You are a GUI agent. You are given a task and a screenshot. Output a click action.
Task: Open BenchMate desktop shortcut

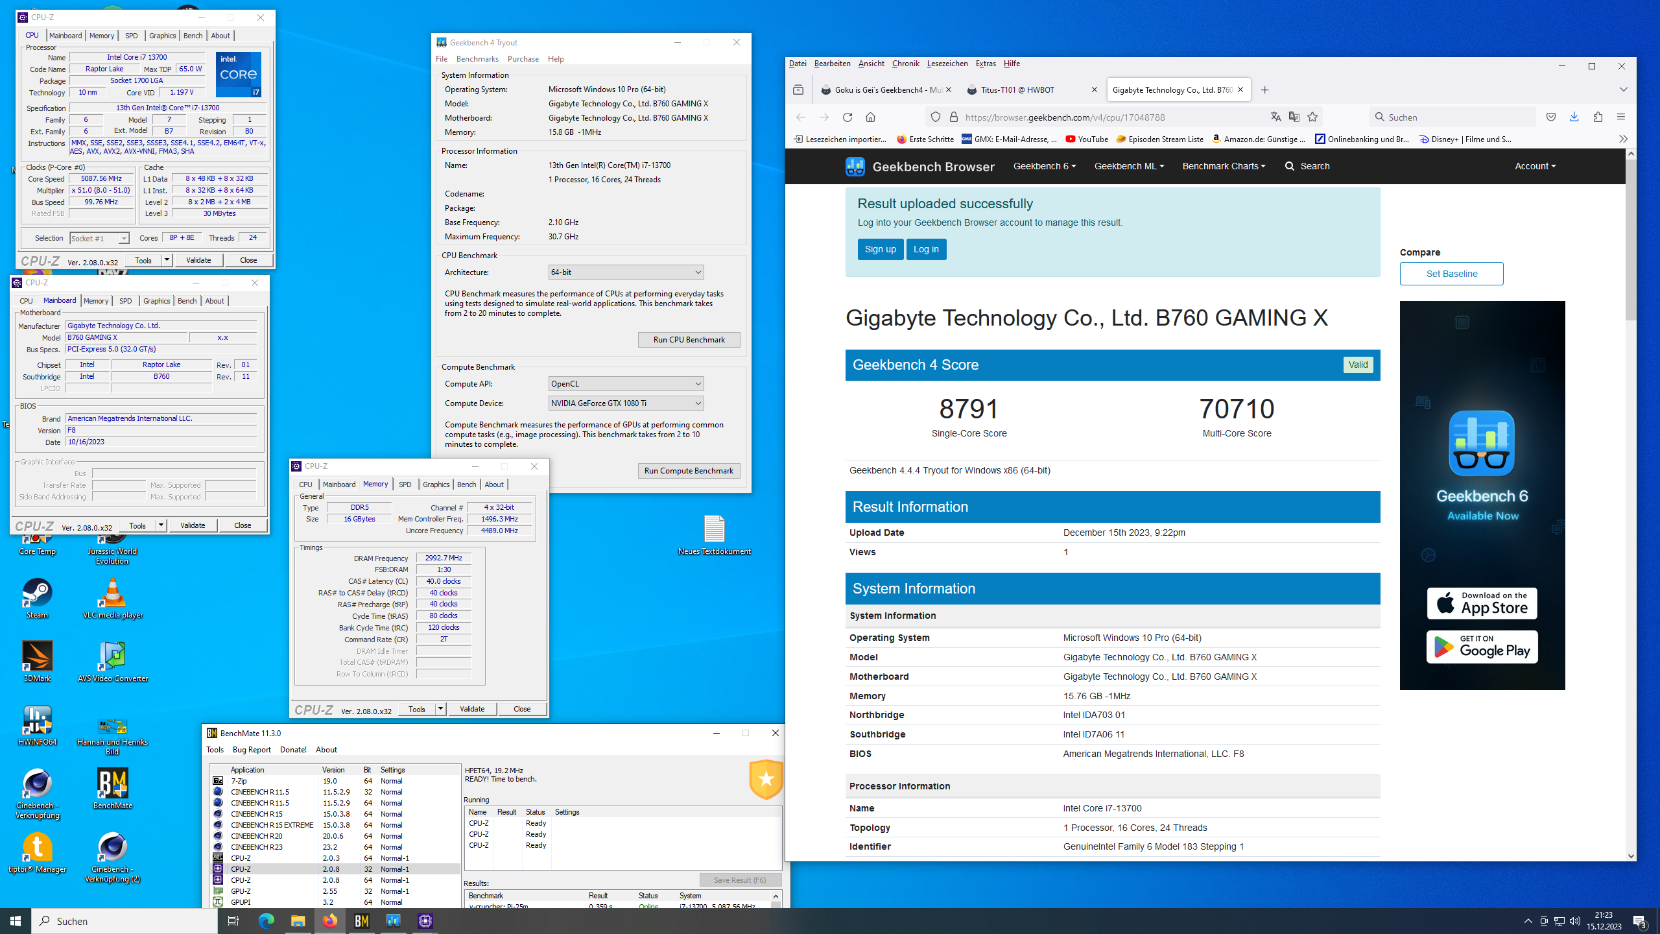113,787
